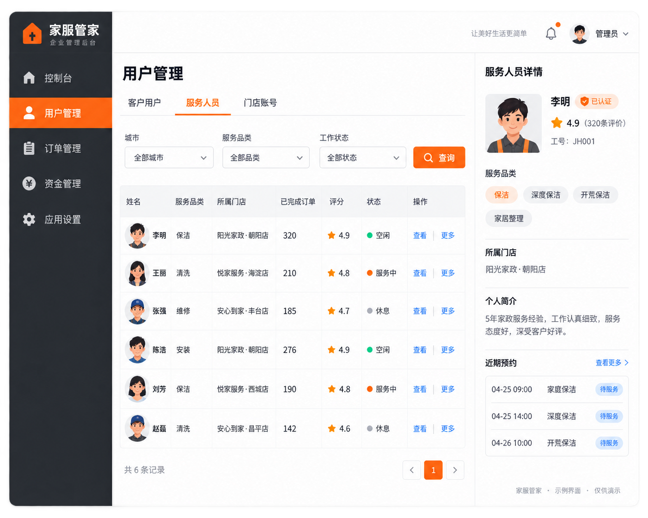
Task: Click the 已完成订单 column header
Action: [x=298, y=202]
